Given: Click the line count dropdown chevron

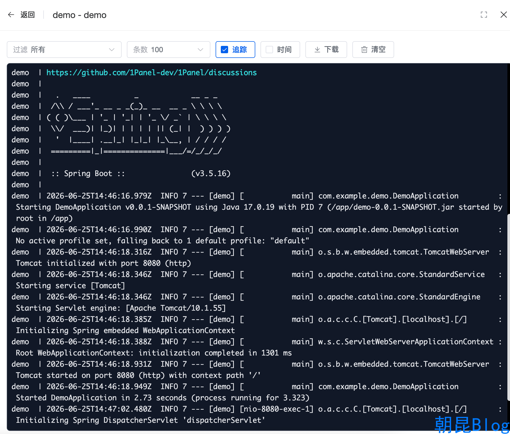Looking at the screenshot, I should (200, 50).
